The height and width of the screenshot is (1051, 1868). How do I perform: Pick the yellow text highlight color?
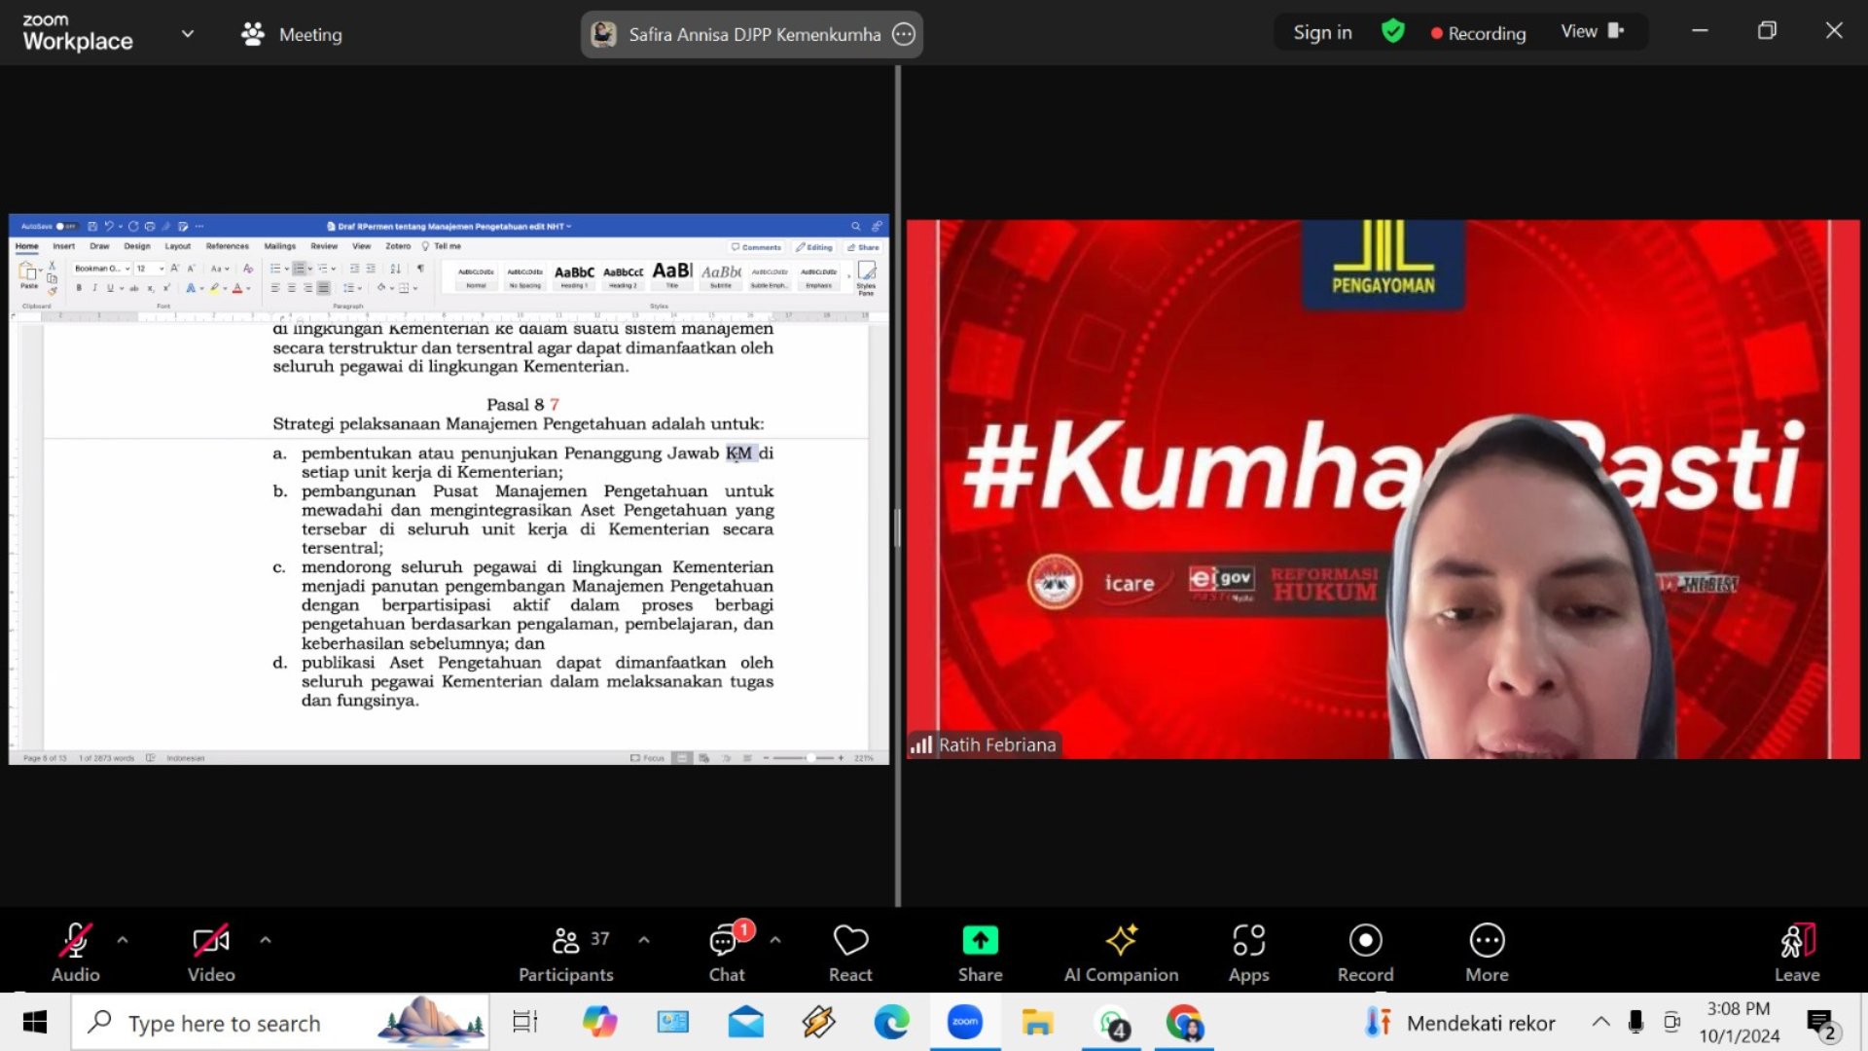(x=213, y=288)
